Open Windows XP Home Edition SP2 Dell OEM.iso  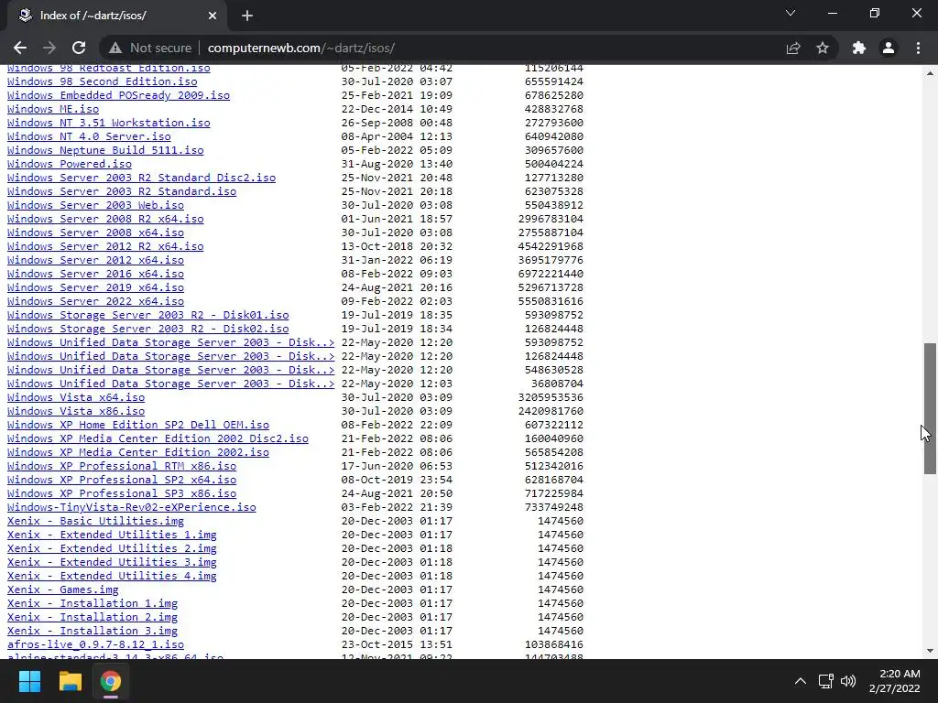[x=138, y=425]
